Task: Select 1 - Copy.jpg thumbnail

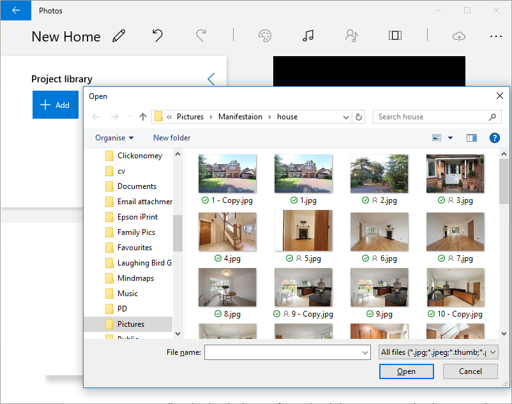Action: (x=227, y=174)
